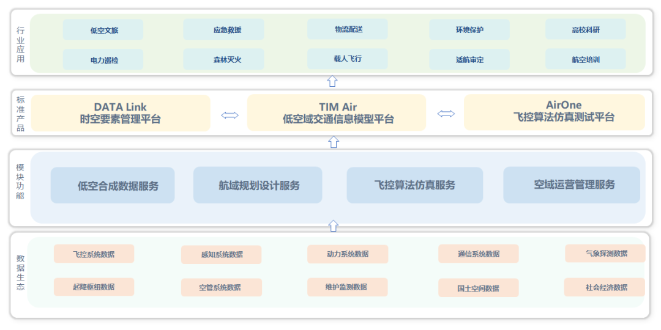Select the 适航审定 box
This screenshot has width=661, height=330.
coord(469,59)
